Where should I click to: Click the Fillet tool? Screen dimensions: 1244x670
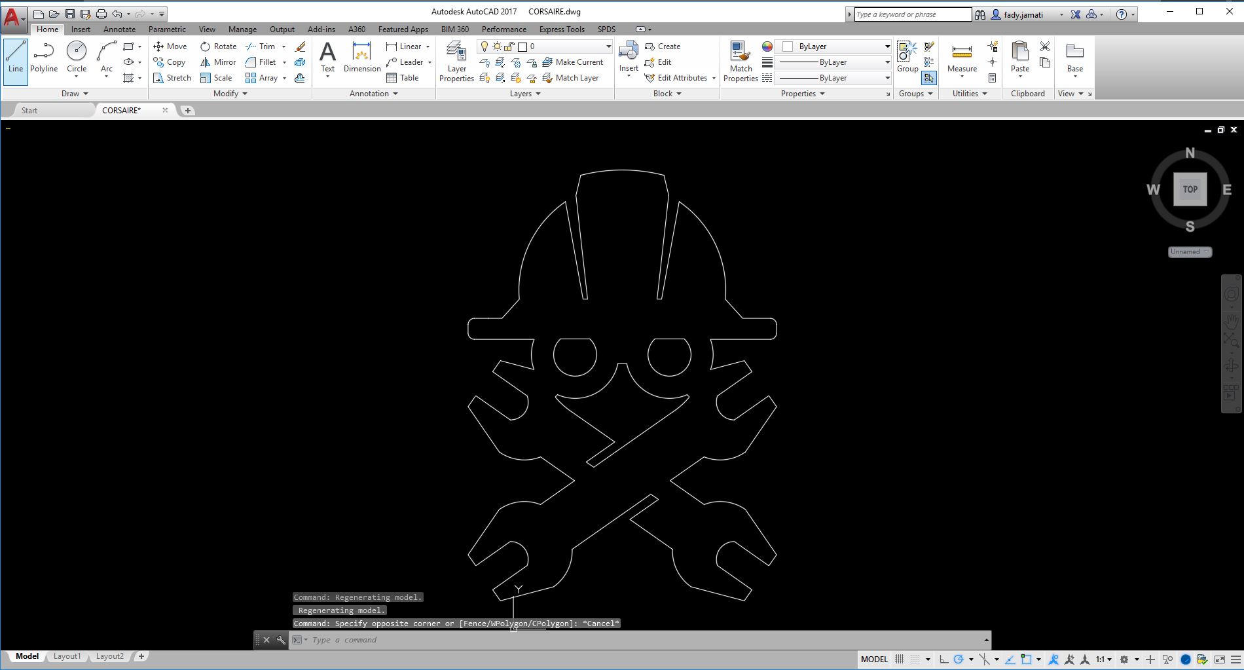(261, 62)
